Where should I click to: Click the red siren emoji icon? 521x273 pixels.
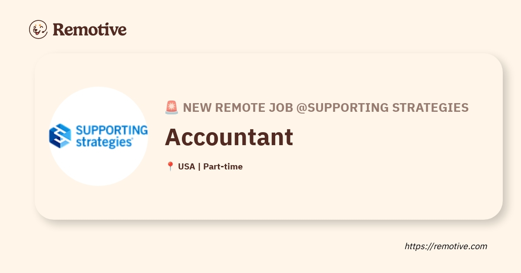pyautogui.click(x=171, y=107)
